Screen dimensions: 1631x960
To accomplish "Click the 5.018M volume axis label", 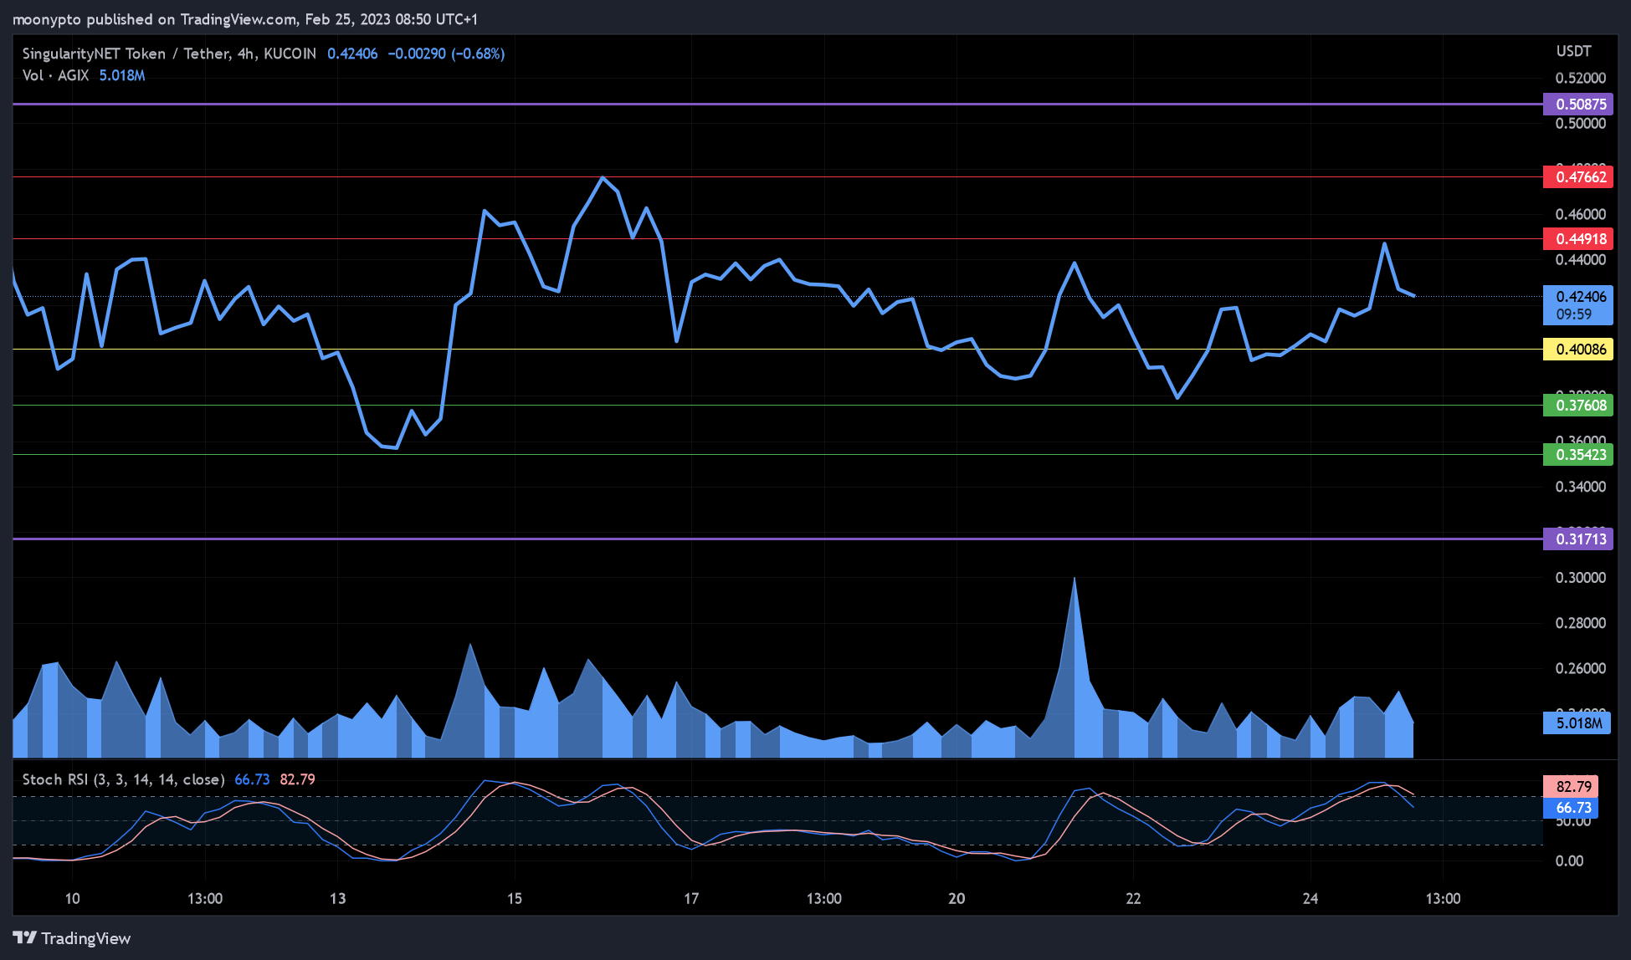I will coord(1577,723).
